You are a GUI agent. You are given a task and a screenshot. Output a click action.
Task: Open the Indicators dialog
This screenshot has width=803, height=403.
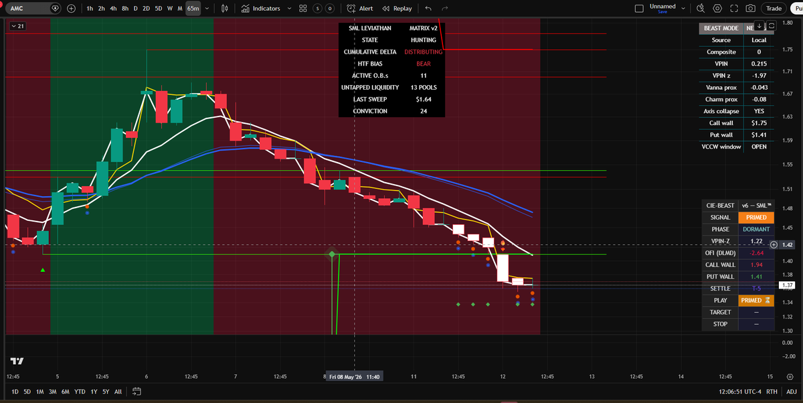261,9
